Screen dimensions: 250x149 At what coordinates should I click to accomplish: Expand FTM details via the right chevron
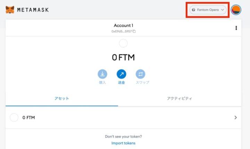click(x=235, y=117)
